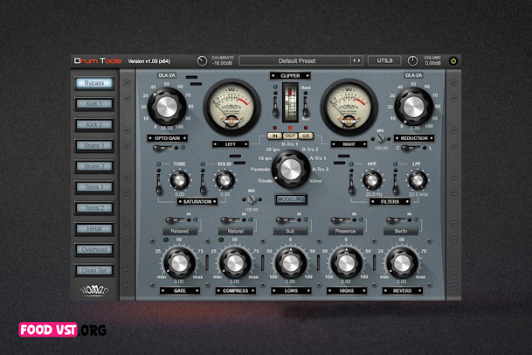Click the Saturation Mix small knob

(252, 199)
